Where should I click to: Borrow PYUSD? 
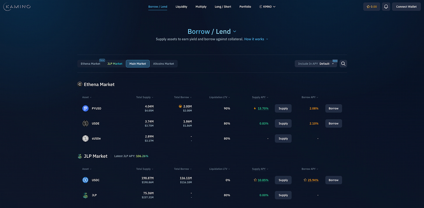[333, 108]
